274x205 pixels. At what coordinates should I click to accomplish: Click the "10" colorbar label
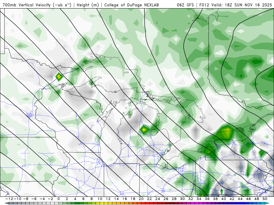[100, 199]
